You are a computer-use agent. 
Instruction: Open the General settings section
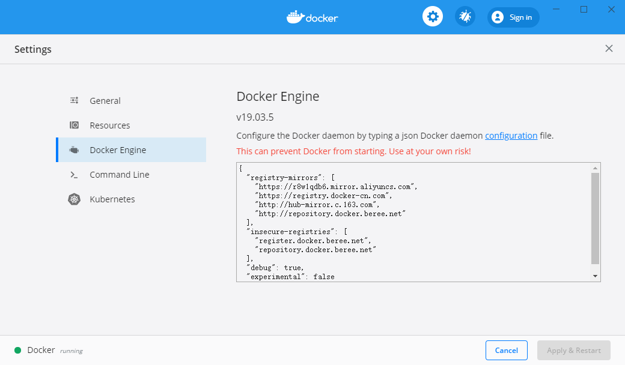(131, 101)
